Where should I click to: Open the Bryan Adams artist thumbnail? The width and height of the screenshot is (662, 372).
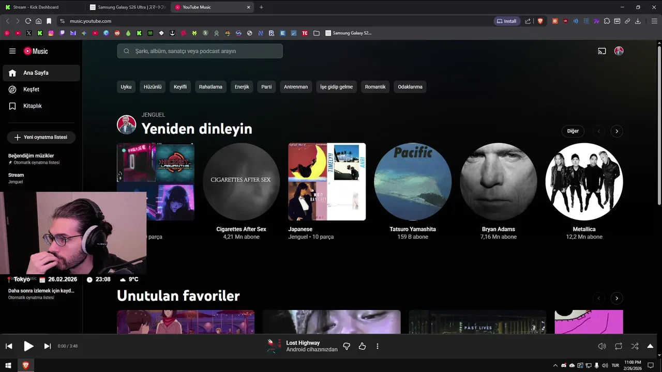click(499, 182)
